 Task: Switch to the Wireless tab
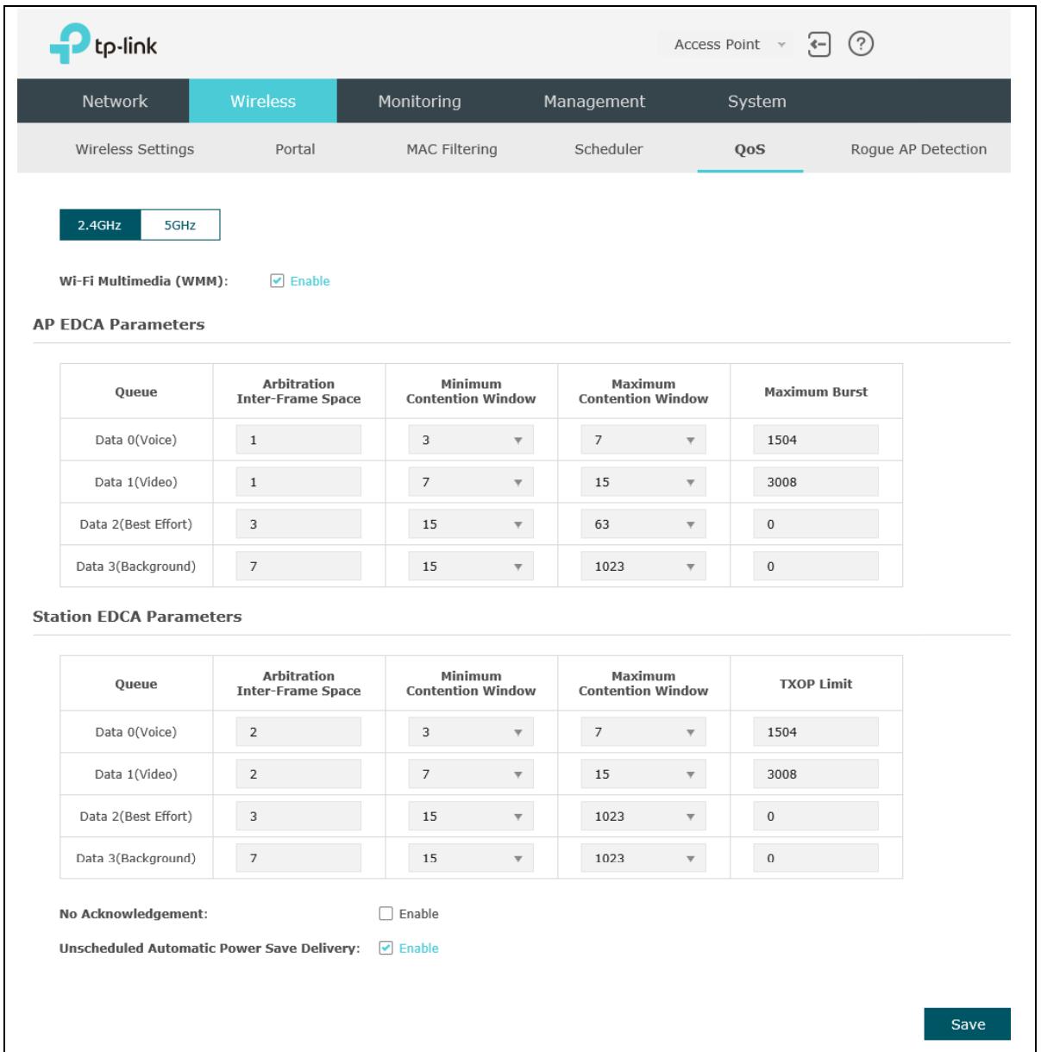tap(263, 101)
